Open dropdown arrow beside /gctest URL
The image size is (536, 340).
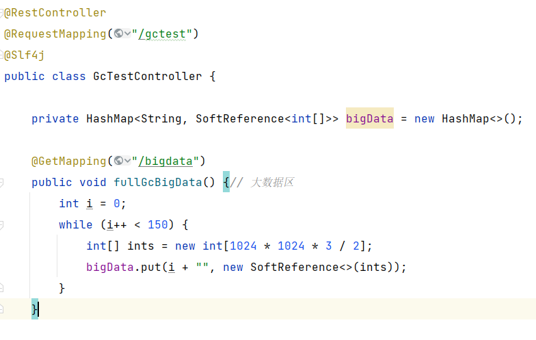point(127,34)
